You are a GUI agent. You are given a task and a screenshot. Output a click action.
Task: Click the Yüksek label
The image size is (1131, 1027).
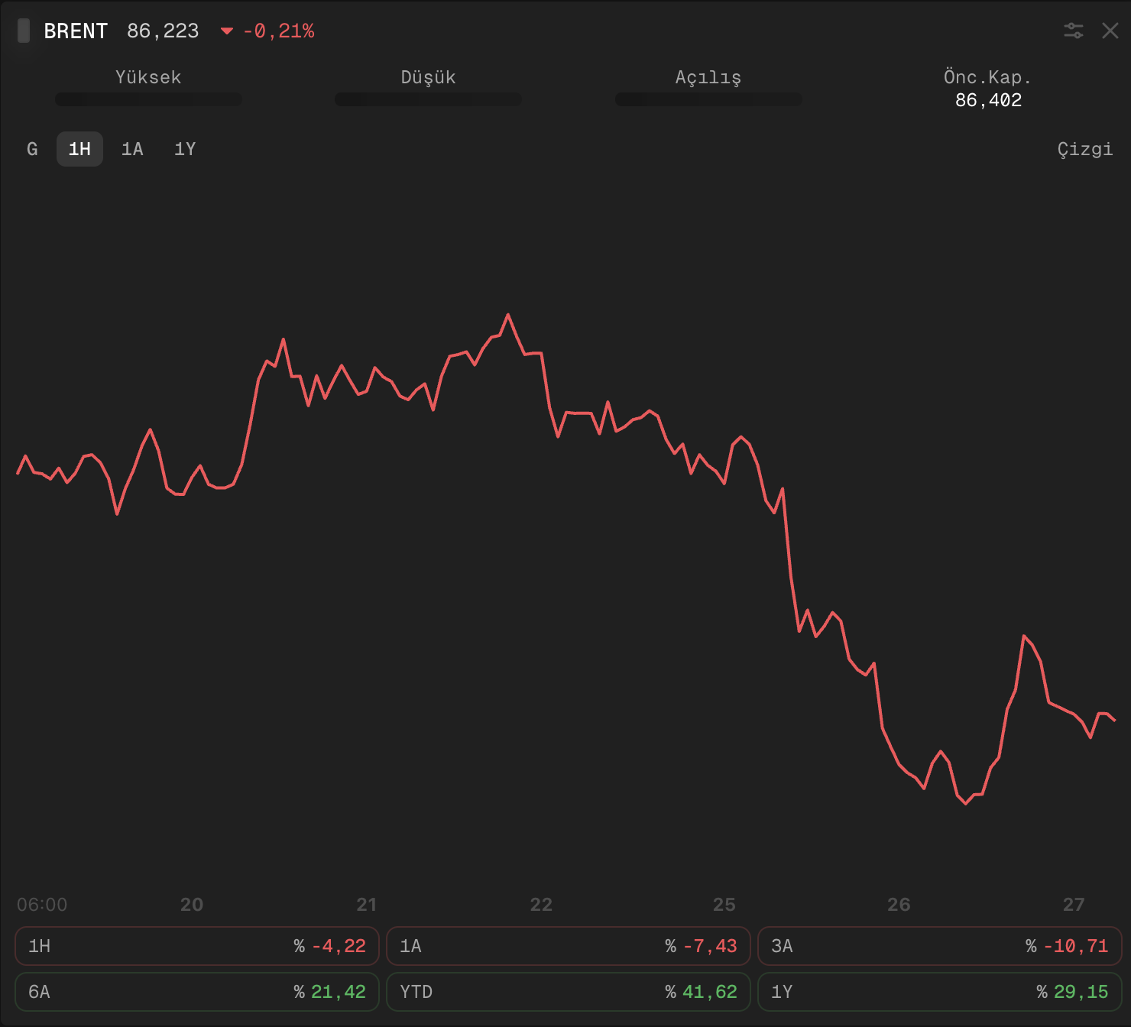[x=148, y=77]
